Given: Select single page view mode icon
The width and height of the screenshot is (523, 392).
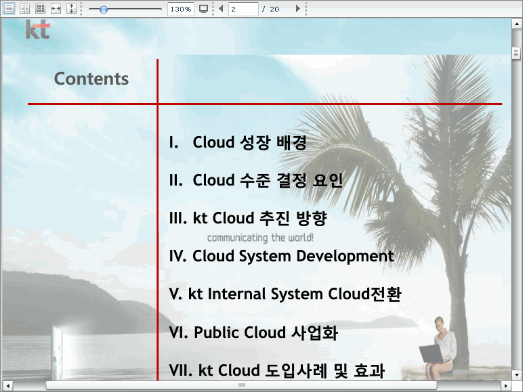Looking at the screenshot, I should [9, 9].
